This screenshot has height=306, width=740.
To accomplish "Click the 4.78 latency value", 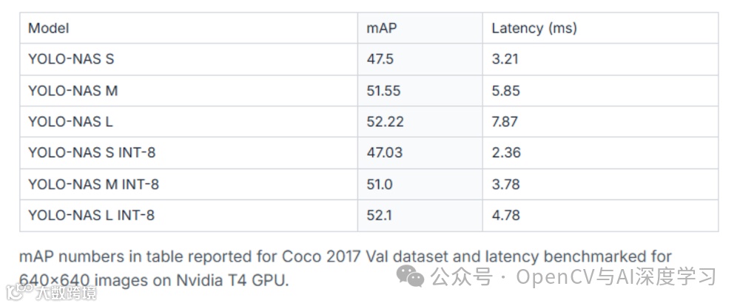I will (x=506, y=216).
